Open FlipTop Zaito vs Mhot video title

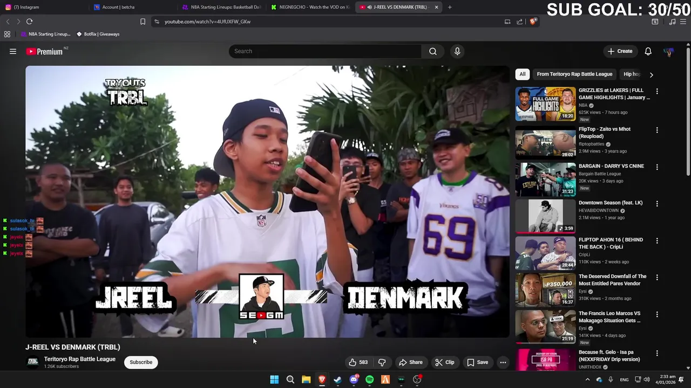point(605,133)
